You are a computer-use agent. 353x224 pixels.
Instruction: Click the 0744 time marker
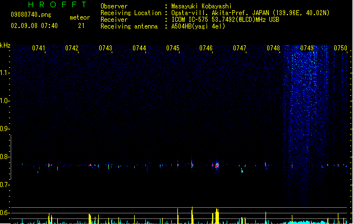[x=139, y=48]
